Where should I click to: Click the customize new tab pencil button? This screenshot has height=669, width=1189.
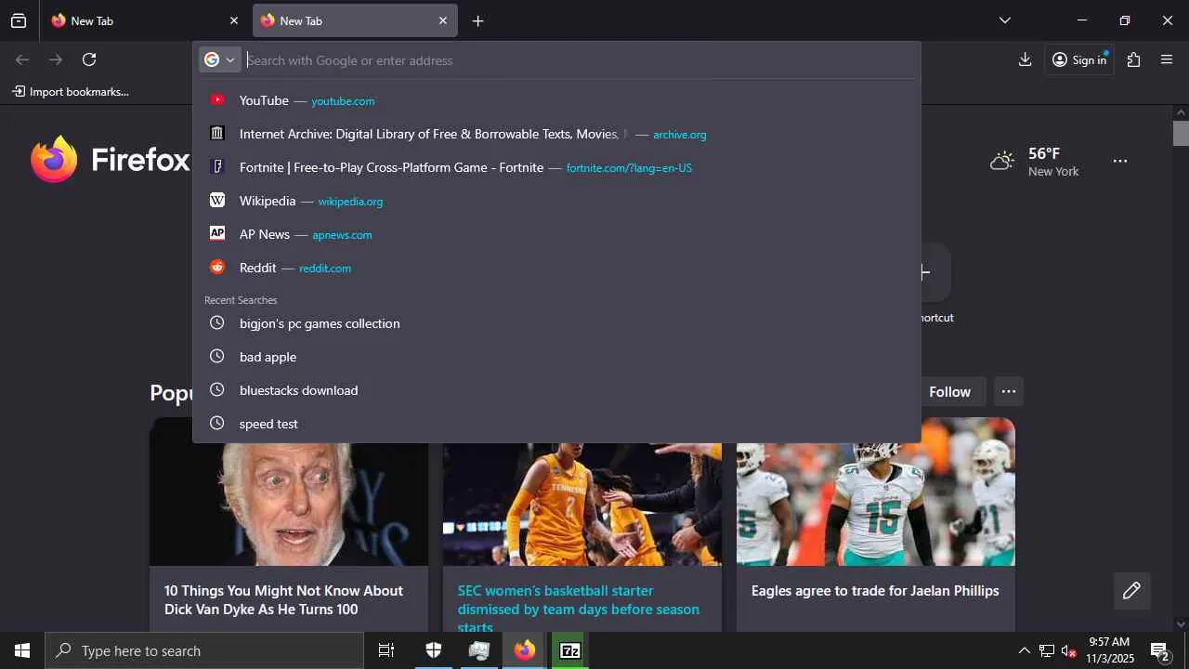(x=1131, y=591)
